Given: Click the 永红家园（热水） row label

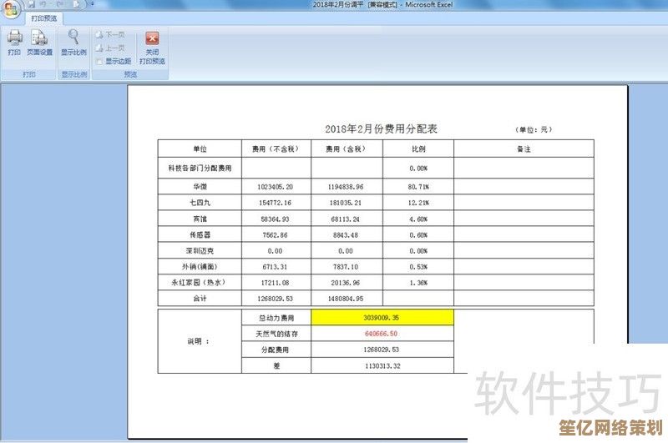Looking at the screenshot, I should (x=199, y=282).
